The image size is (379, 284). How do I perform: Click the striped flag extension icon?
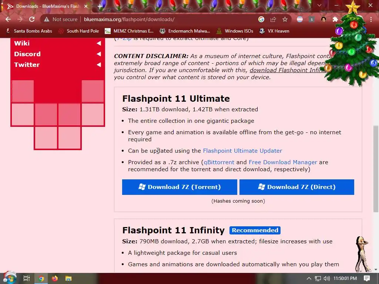coord(300,19)
